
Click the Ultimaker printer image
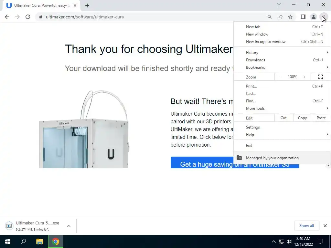[84, 129]
